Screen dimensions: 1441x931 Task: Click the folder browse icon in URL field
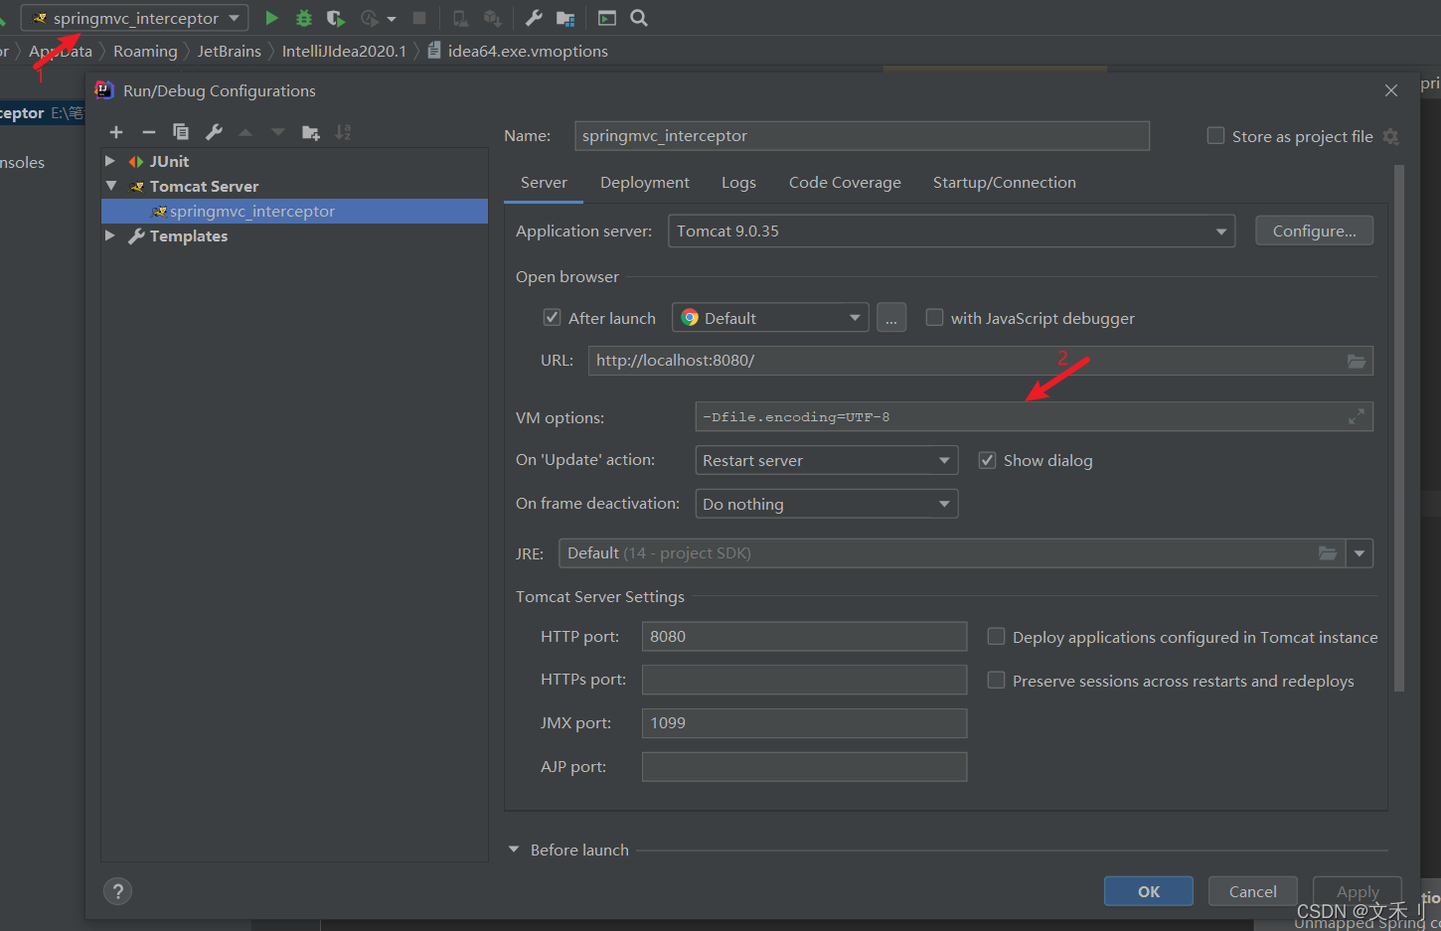[x=1357, y=361]
